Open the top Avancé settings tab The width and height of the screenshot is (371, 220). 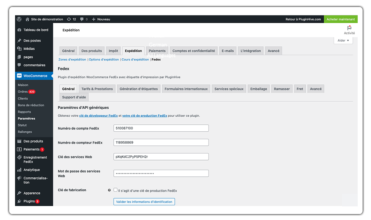(274, 51)
